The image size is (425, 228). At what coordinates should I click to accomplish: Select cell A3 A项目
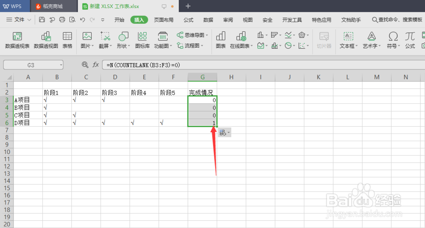pyautogui.click(x=28, y=100)
